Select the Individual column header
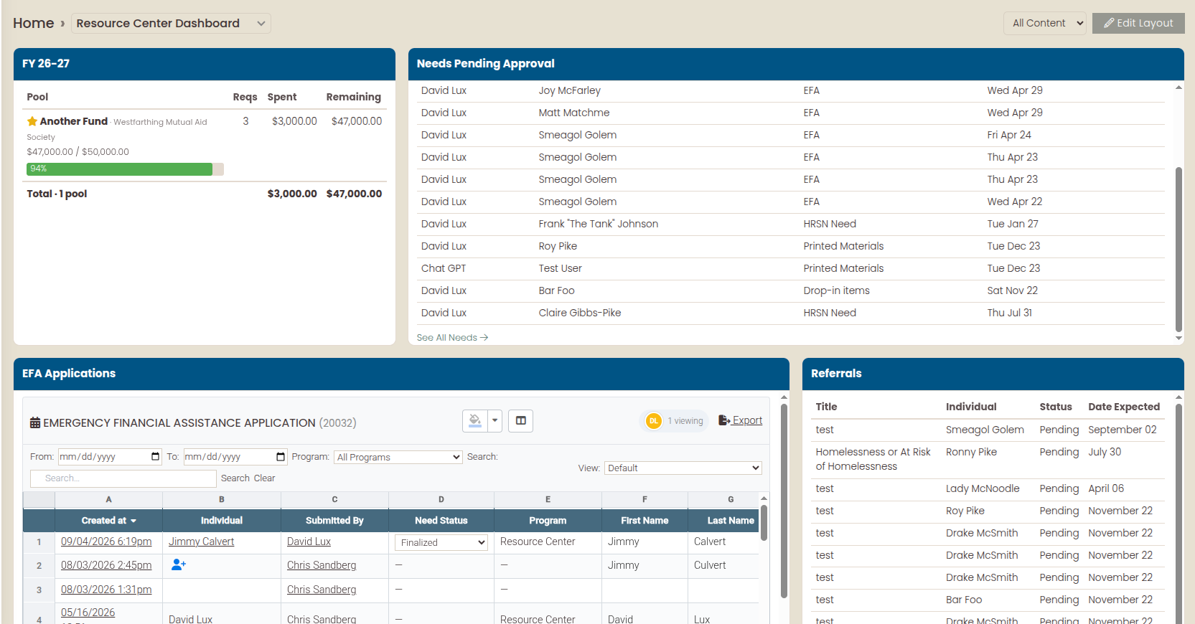Image resolution: width=1195 pixels, height=624 pixels. (x=222, y=521)
